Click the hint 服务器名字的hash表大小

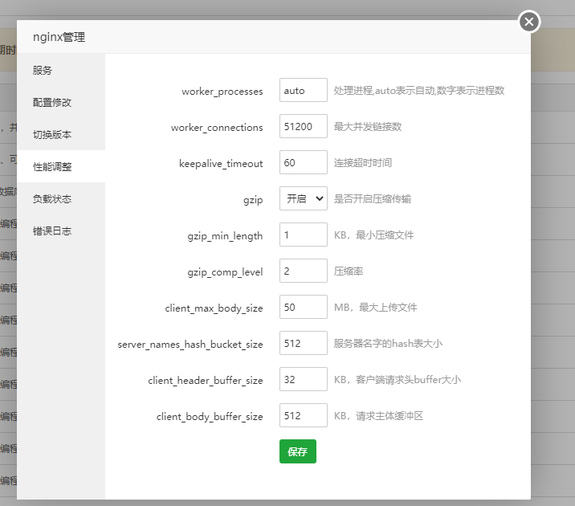388,343
